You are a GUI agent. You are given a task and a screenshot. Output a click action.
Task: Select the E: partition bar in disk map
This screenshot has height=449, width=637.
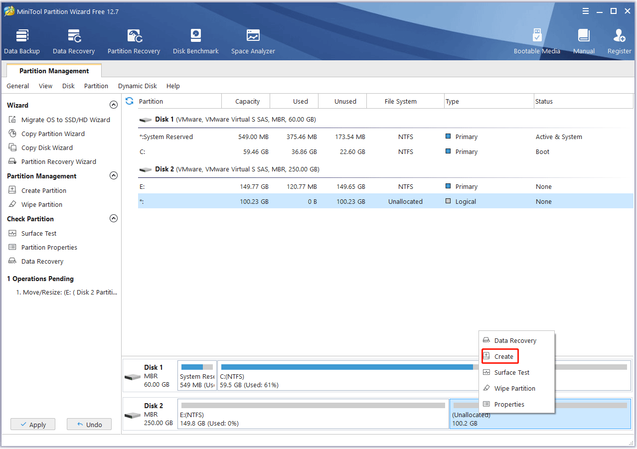pos(313,414)
